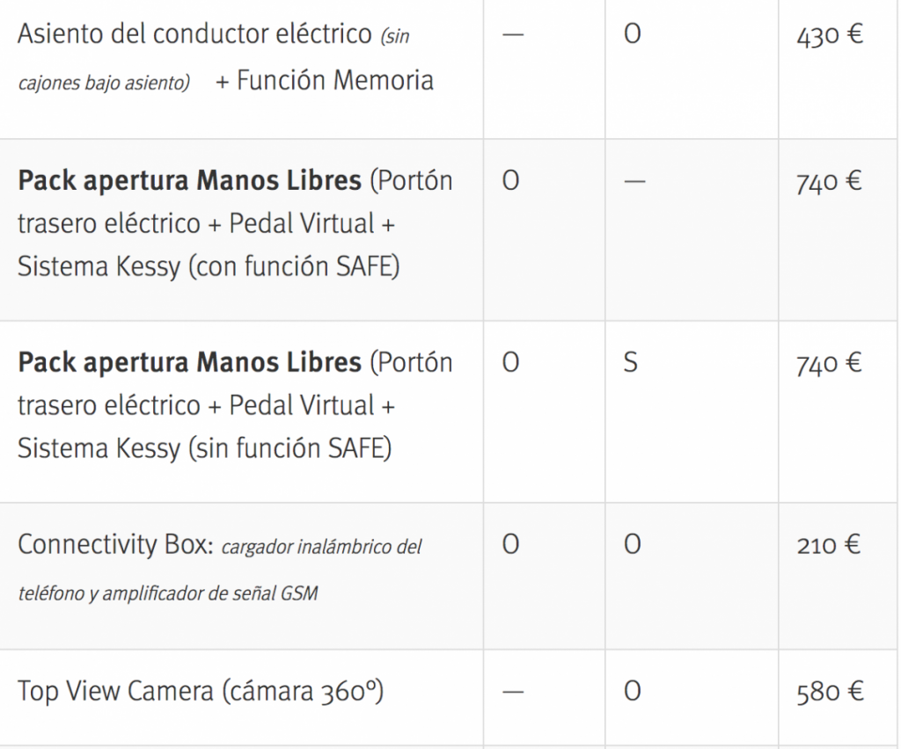Click the 210 € price
Screen dimensions: 901x749
[828, 545]
